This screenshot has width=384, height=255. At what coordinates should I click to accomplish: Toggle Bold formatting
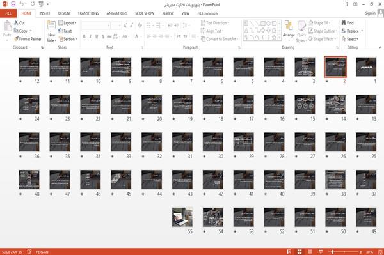click(84, 36)
